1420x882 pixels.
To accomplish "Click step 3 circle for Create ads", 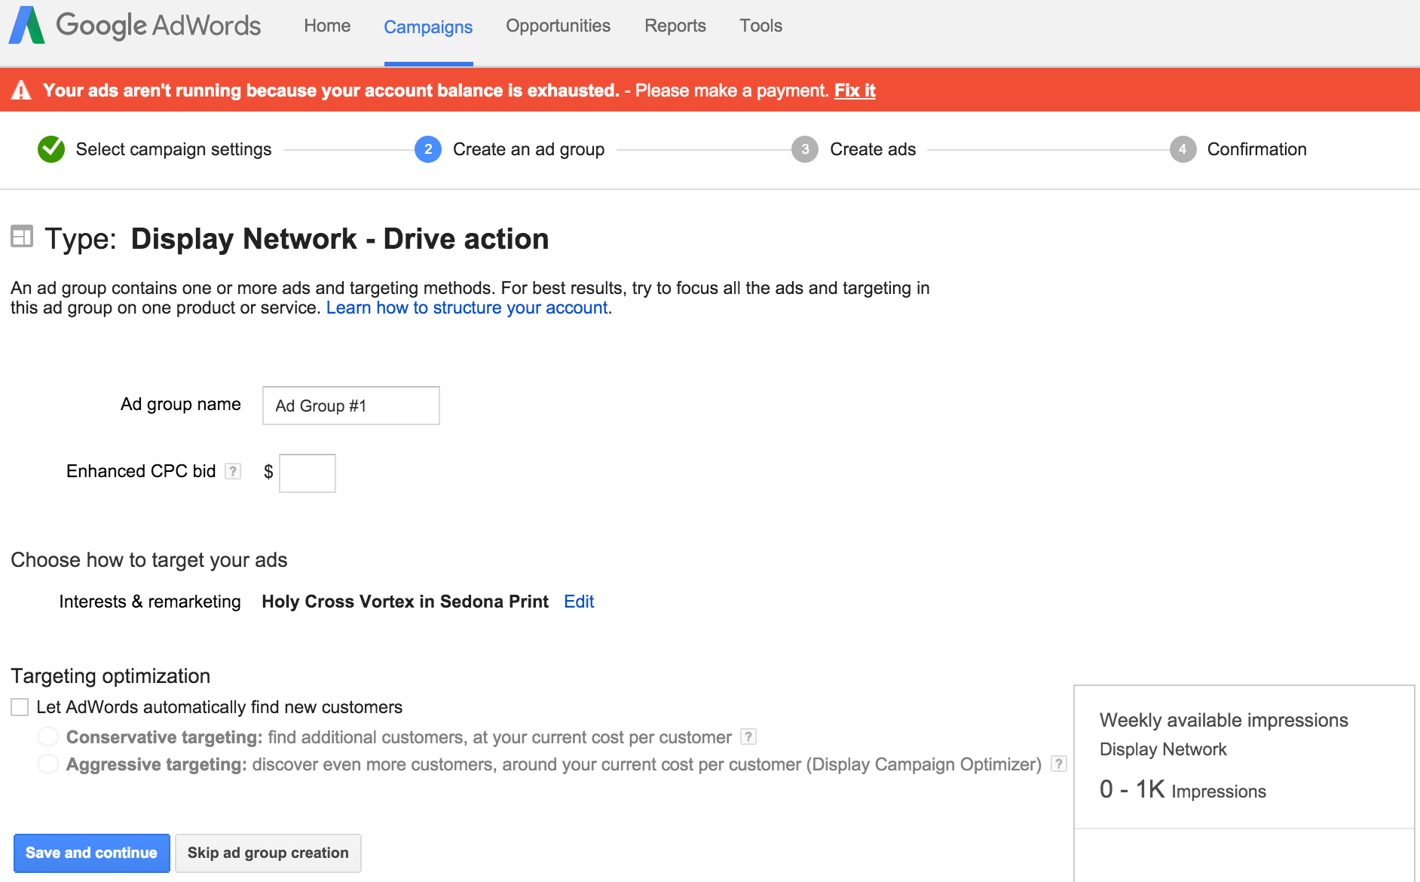I will pyautogui.click(x=804, y=149).
